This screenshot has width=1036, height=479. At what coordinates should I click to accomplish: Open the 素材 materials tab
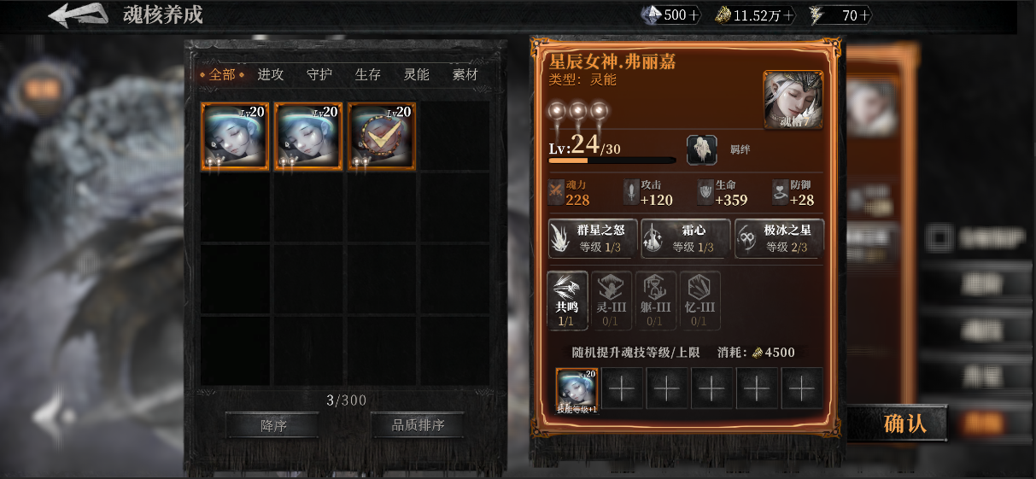point(465,74)
